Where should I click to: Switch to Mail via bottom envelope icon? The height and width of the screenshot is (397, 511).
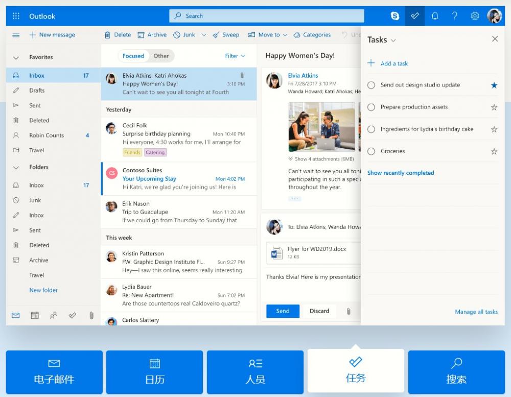click(16, 315)
